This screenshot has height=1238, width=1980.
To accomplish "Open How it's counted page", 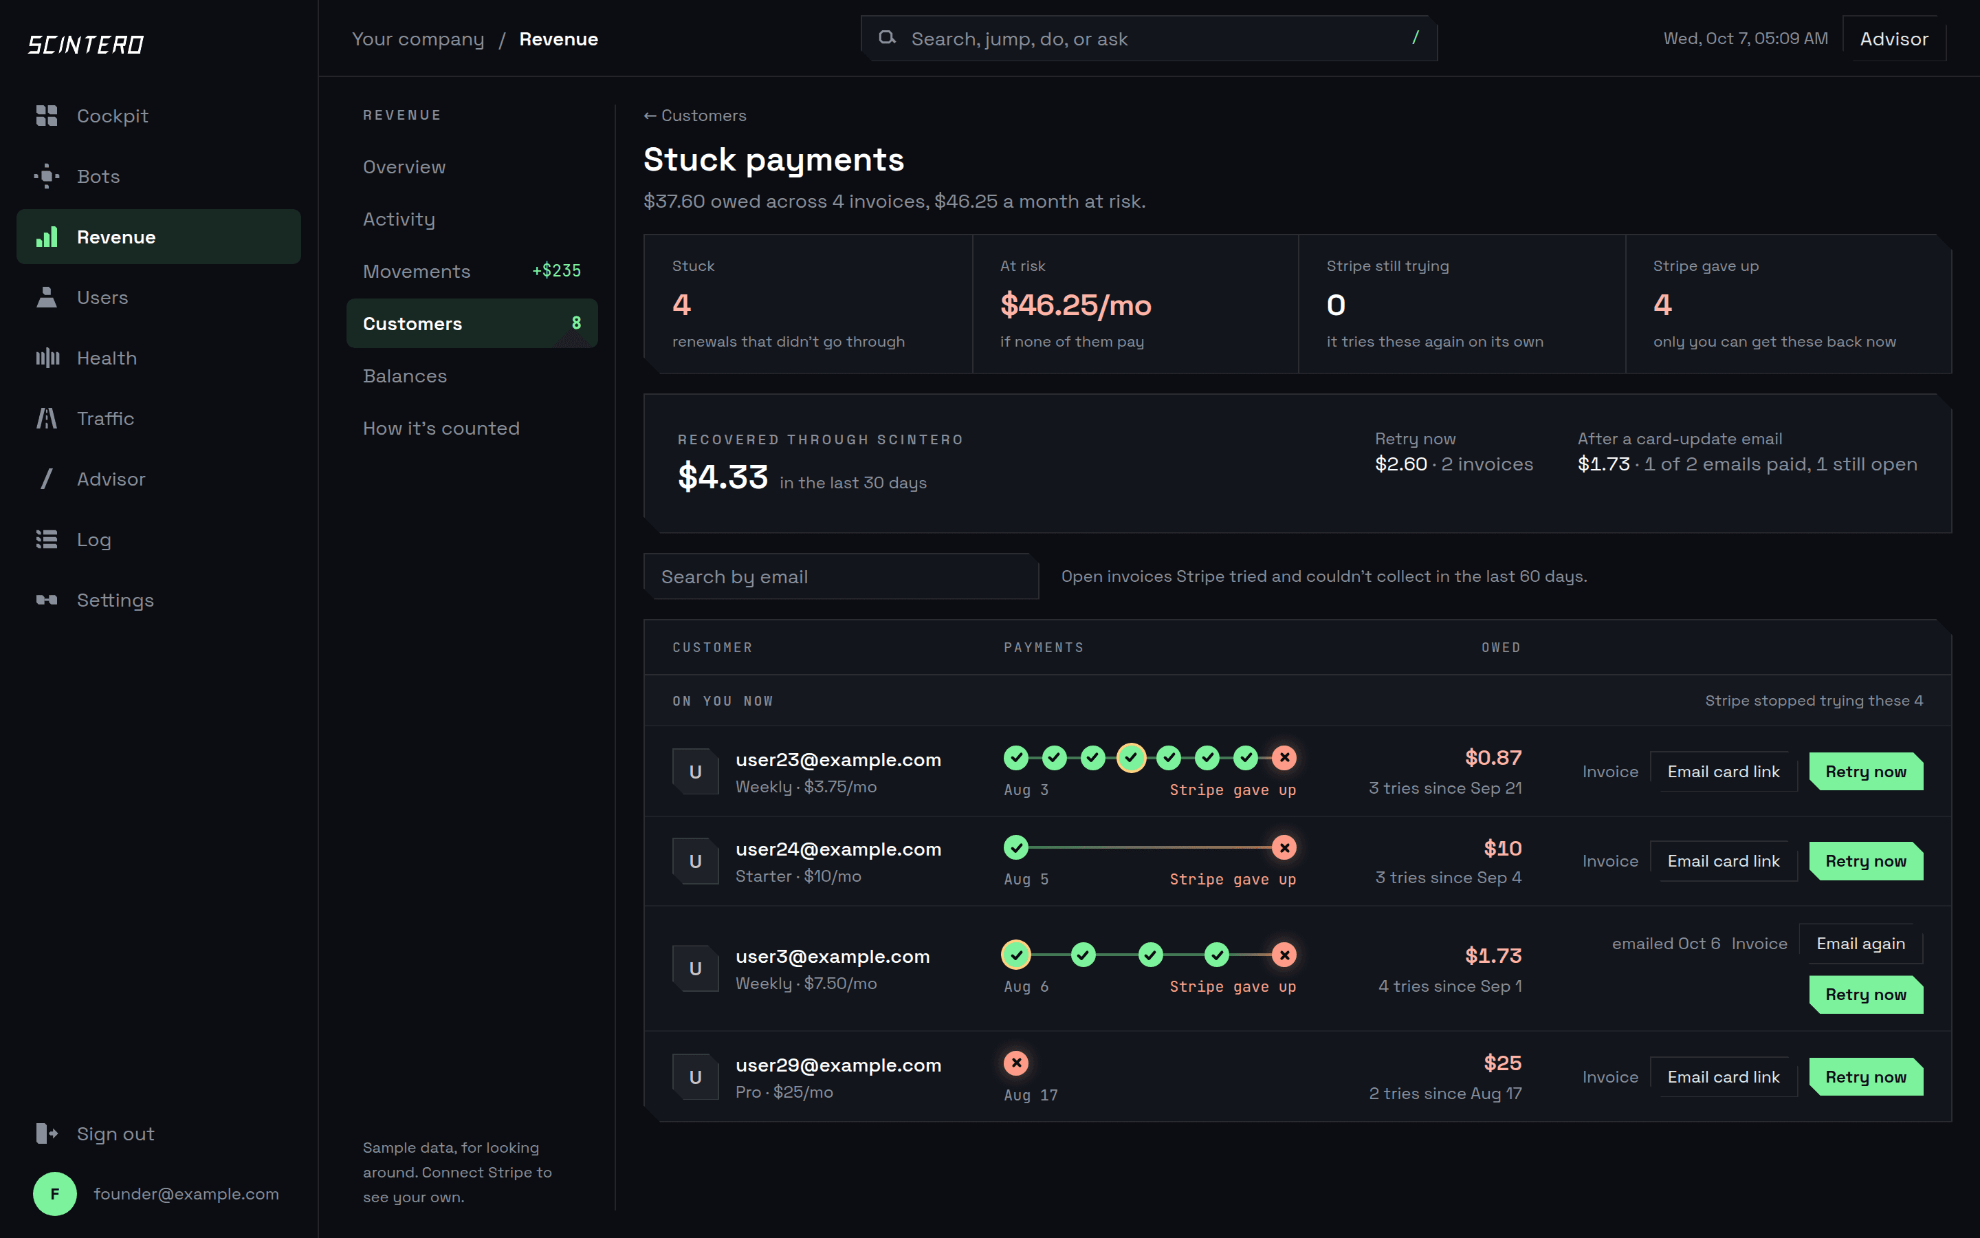I will pos(472,428).
